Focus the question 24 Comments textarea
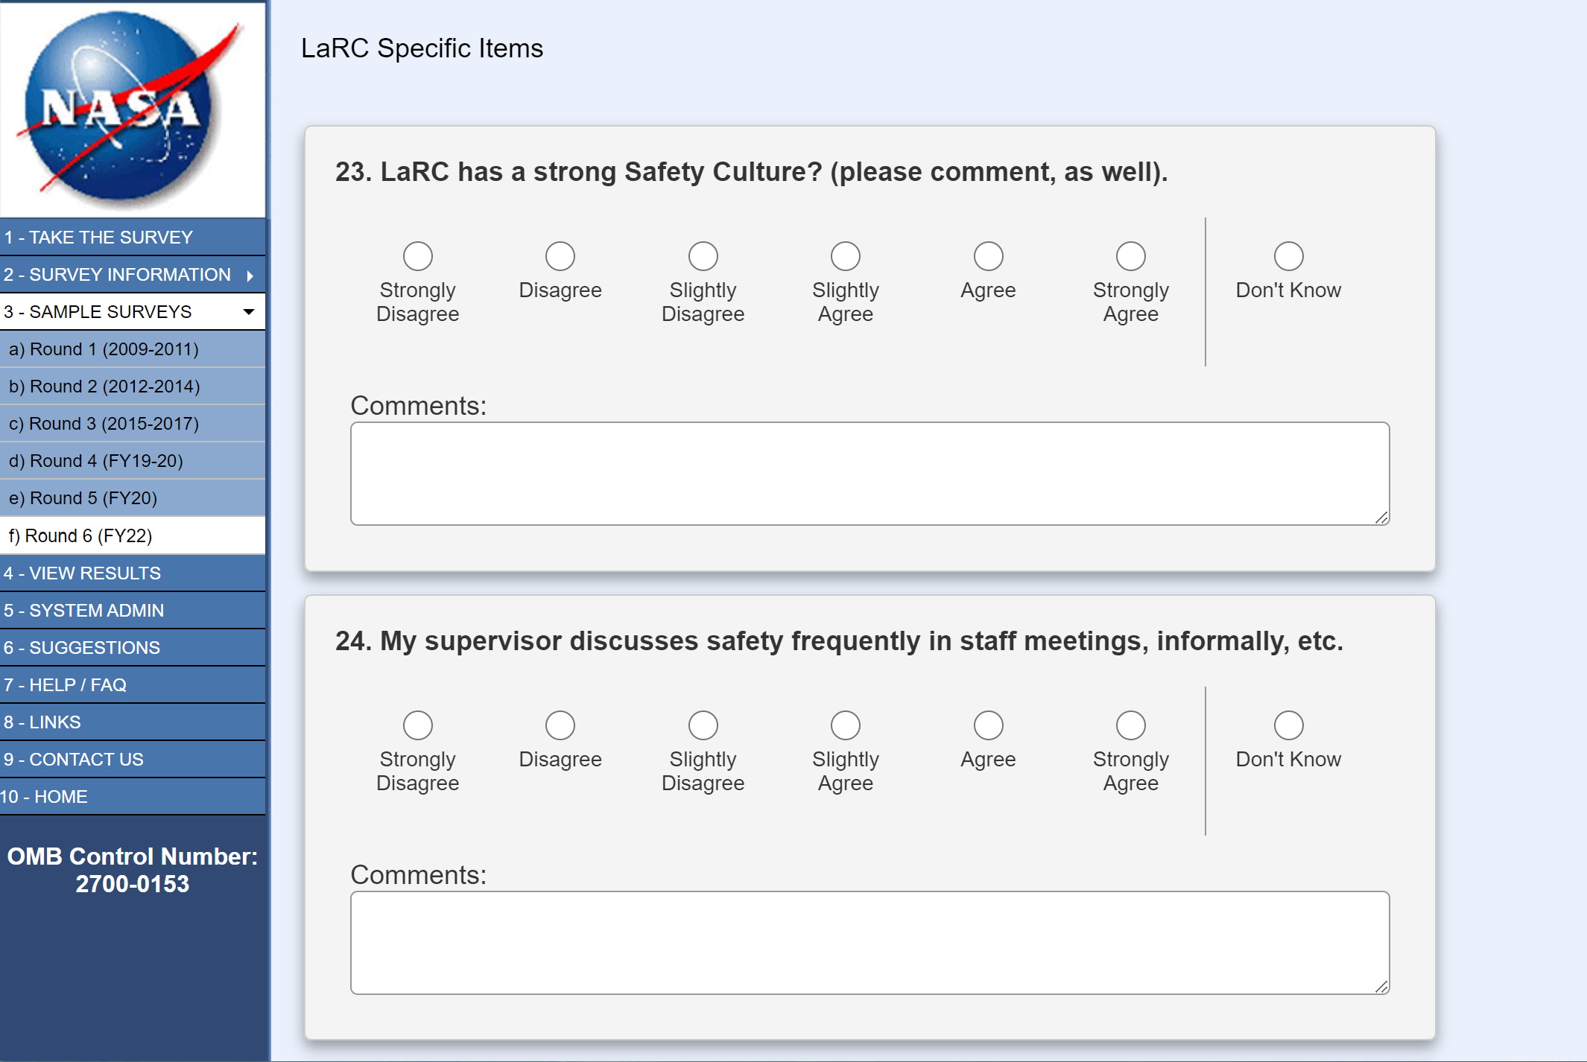The image size is (1587, 1062). coord(869,943)
